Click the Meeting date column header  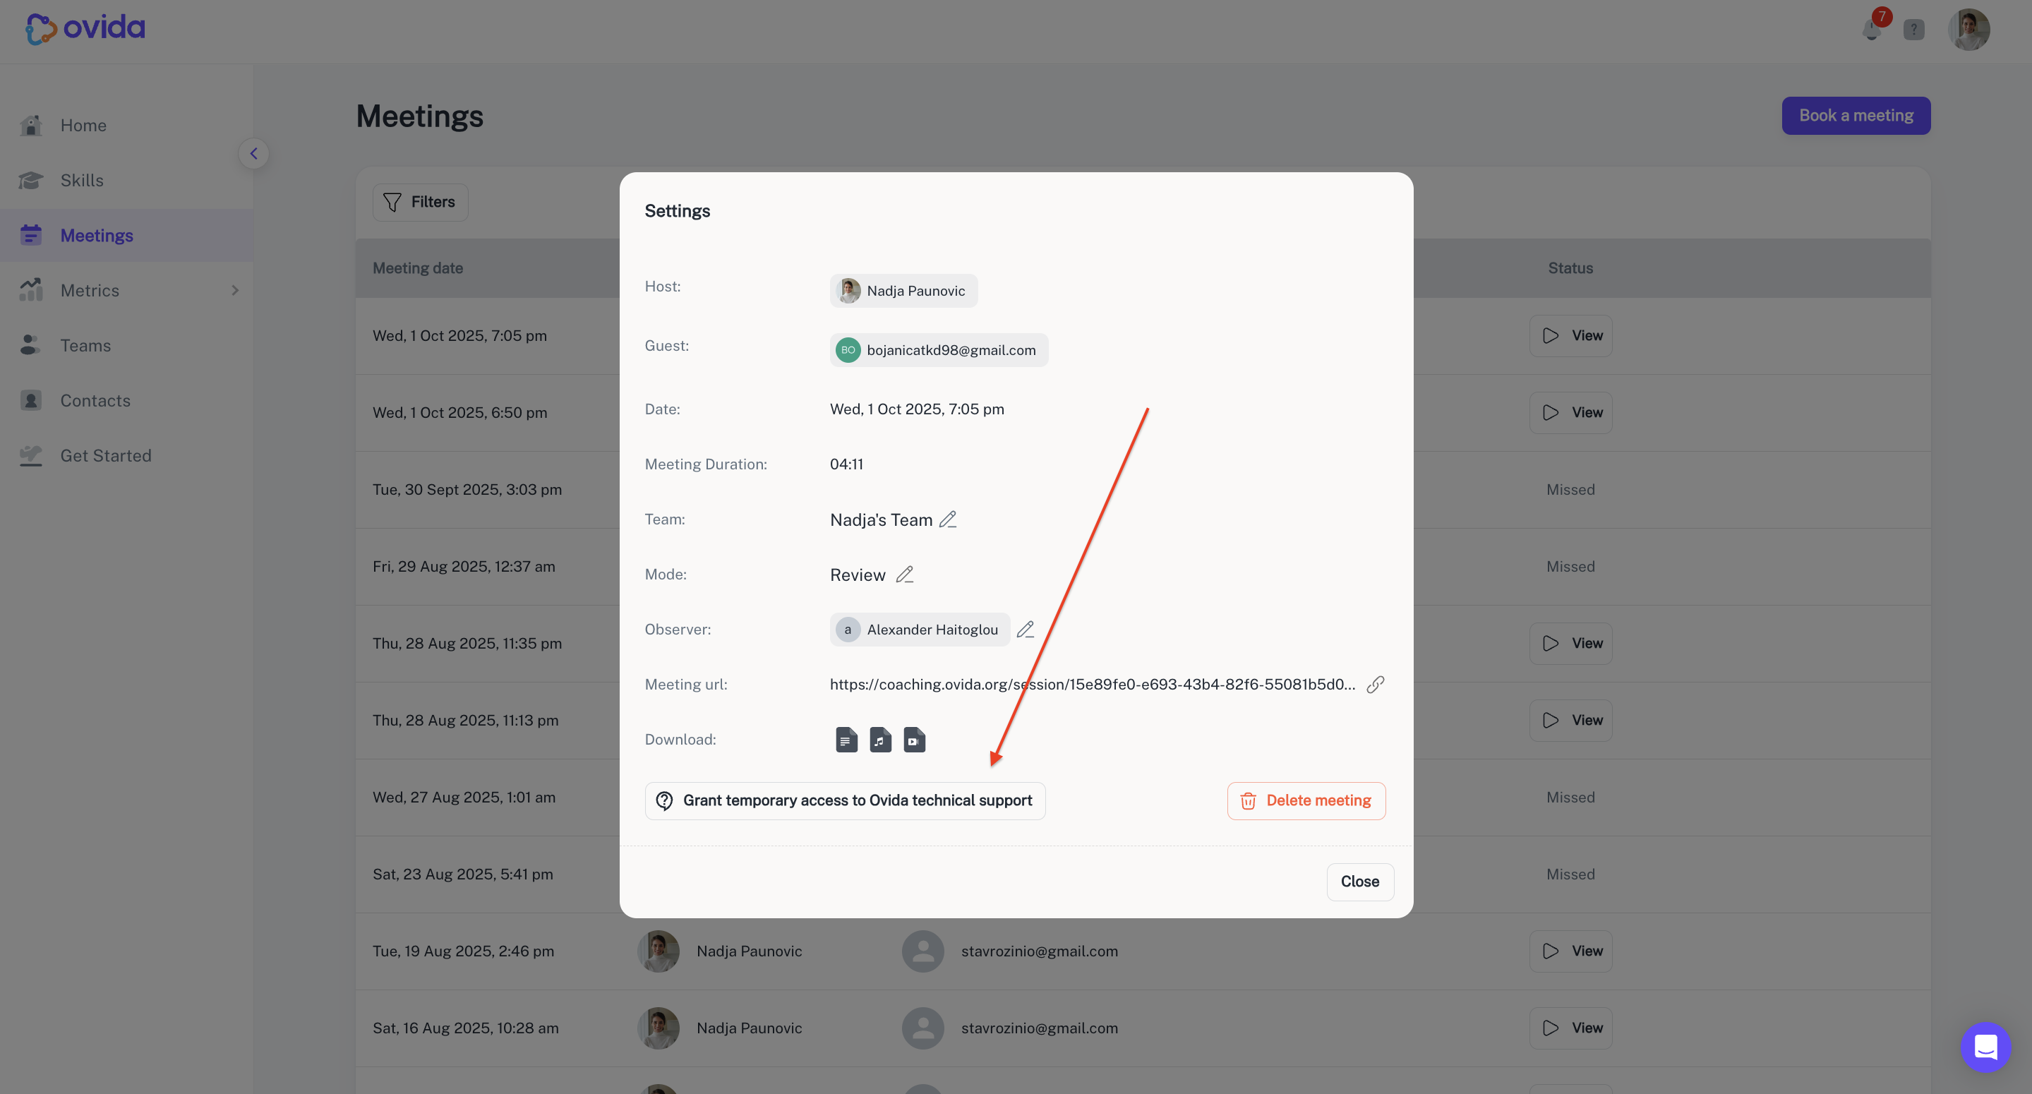pos(417,268)
